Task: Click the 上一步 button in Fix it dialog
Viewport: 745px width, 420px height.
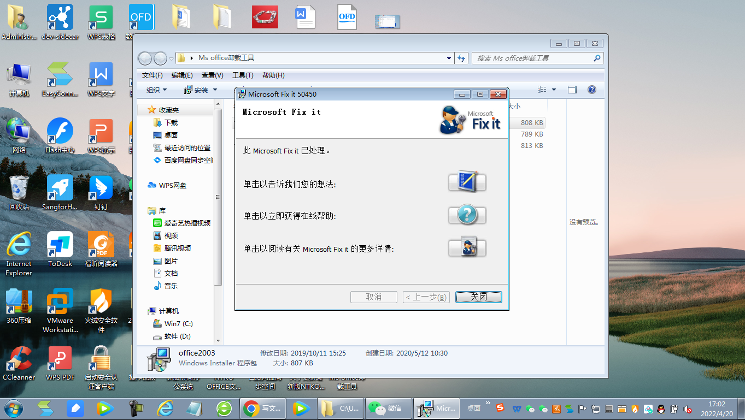Action: point(426,297)
